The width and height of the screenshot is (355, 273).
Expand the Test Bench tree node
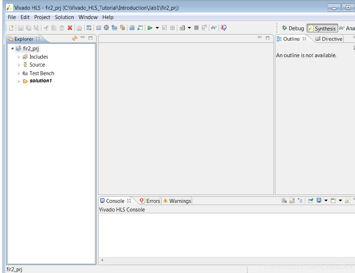pos(19,73)
